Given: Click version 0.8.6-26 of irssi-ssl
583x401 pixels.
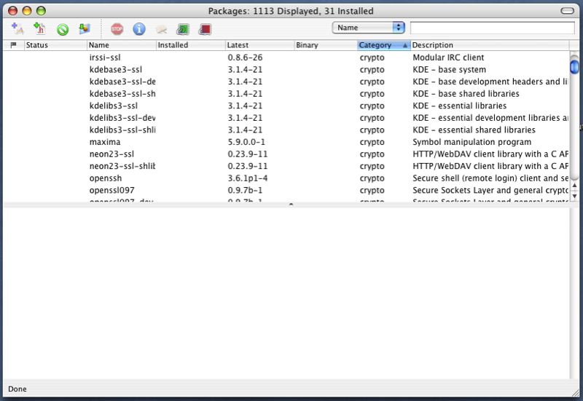Looking at the screenshot, I should pos(245,57).
